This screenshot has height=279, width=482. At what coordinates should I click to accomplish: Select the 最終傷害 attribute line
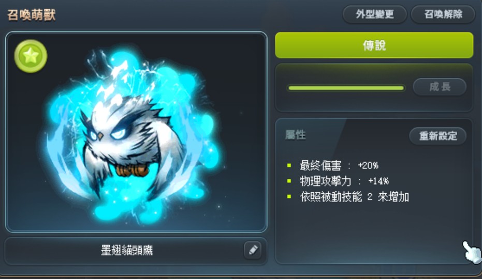coord(332,166)
